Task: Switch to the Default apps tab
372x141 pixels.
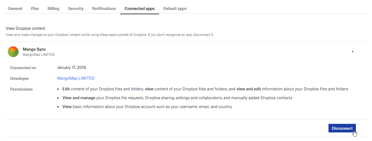Action: coord(175,9)
